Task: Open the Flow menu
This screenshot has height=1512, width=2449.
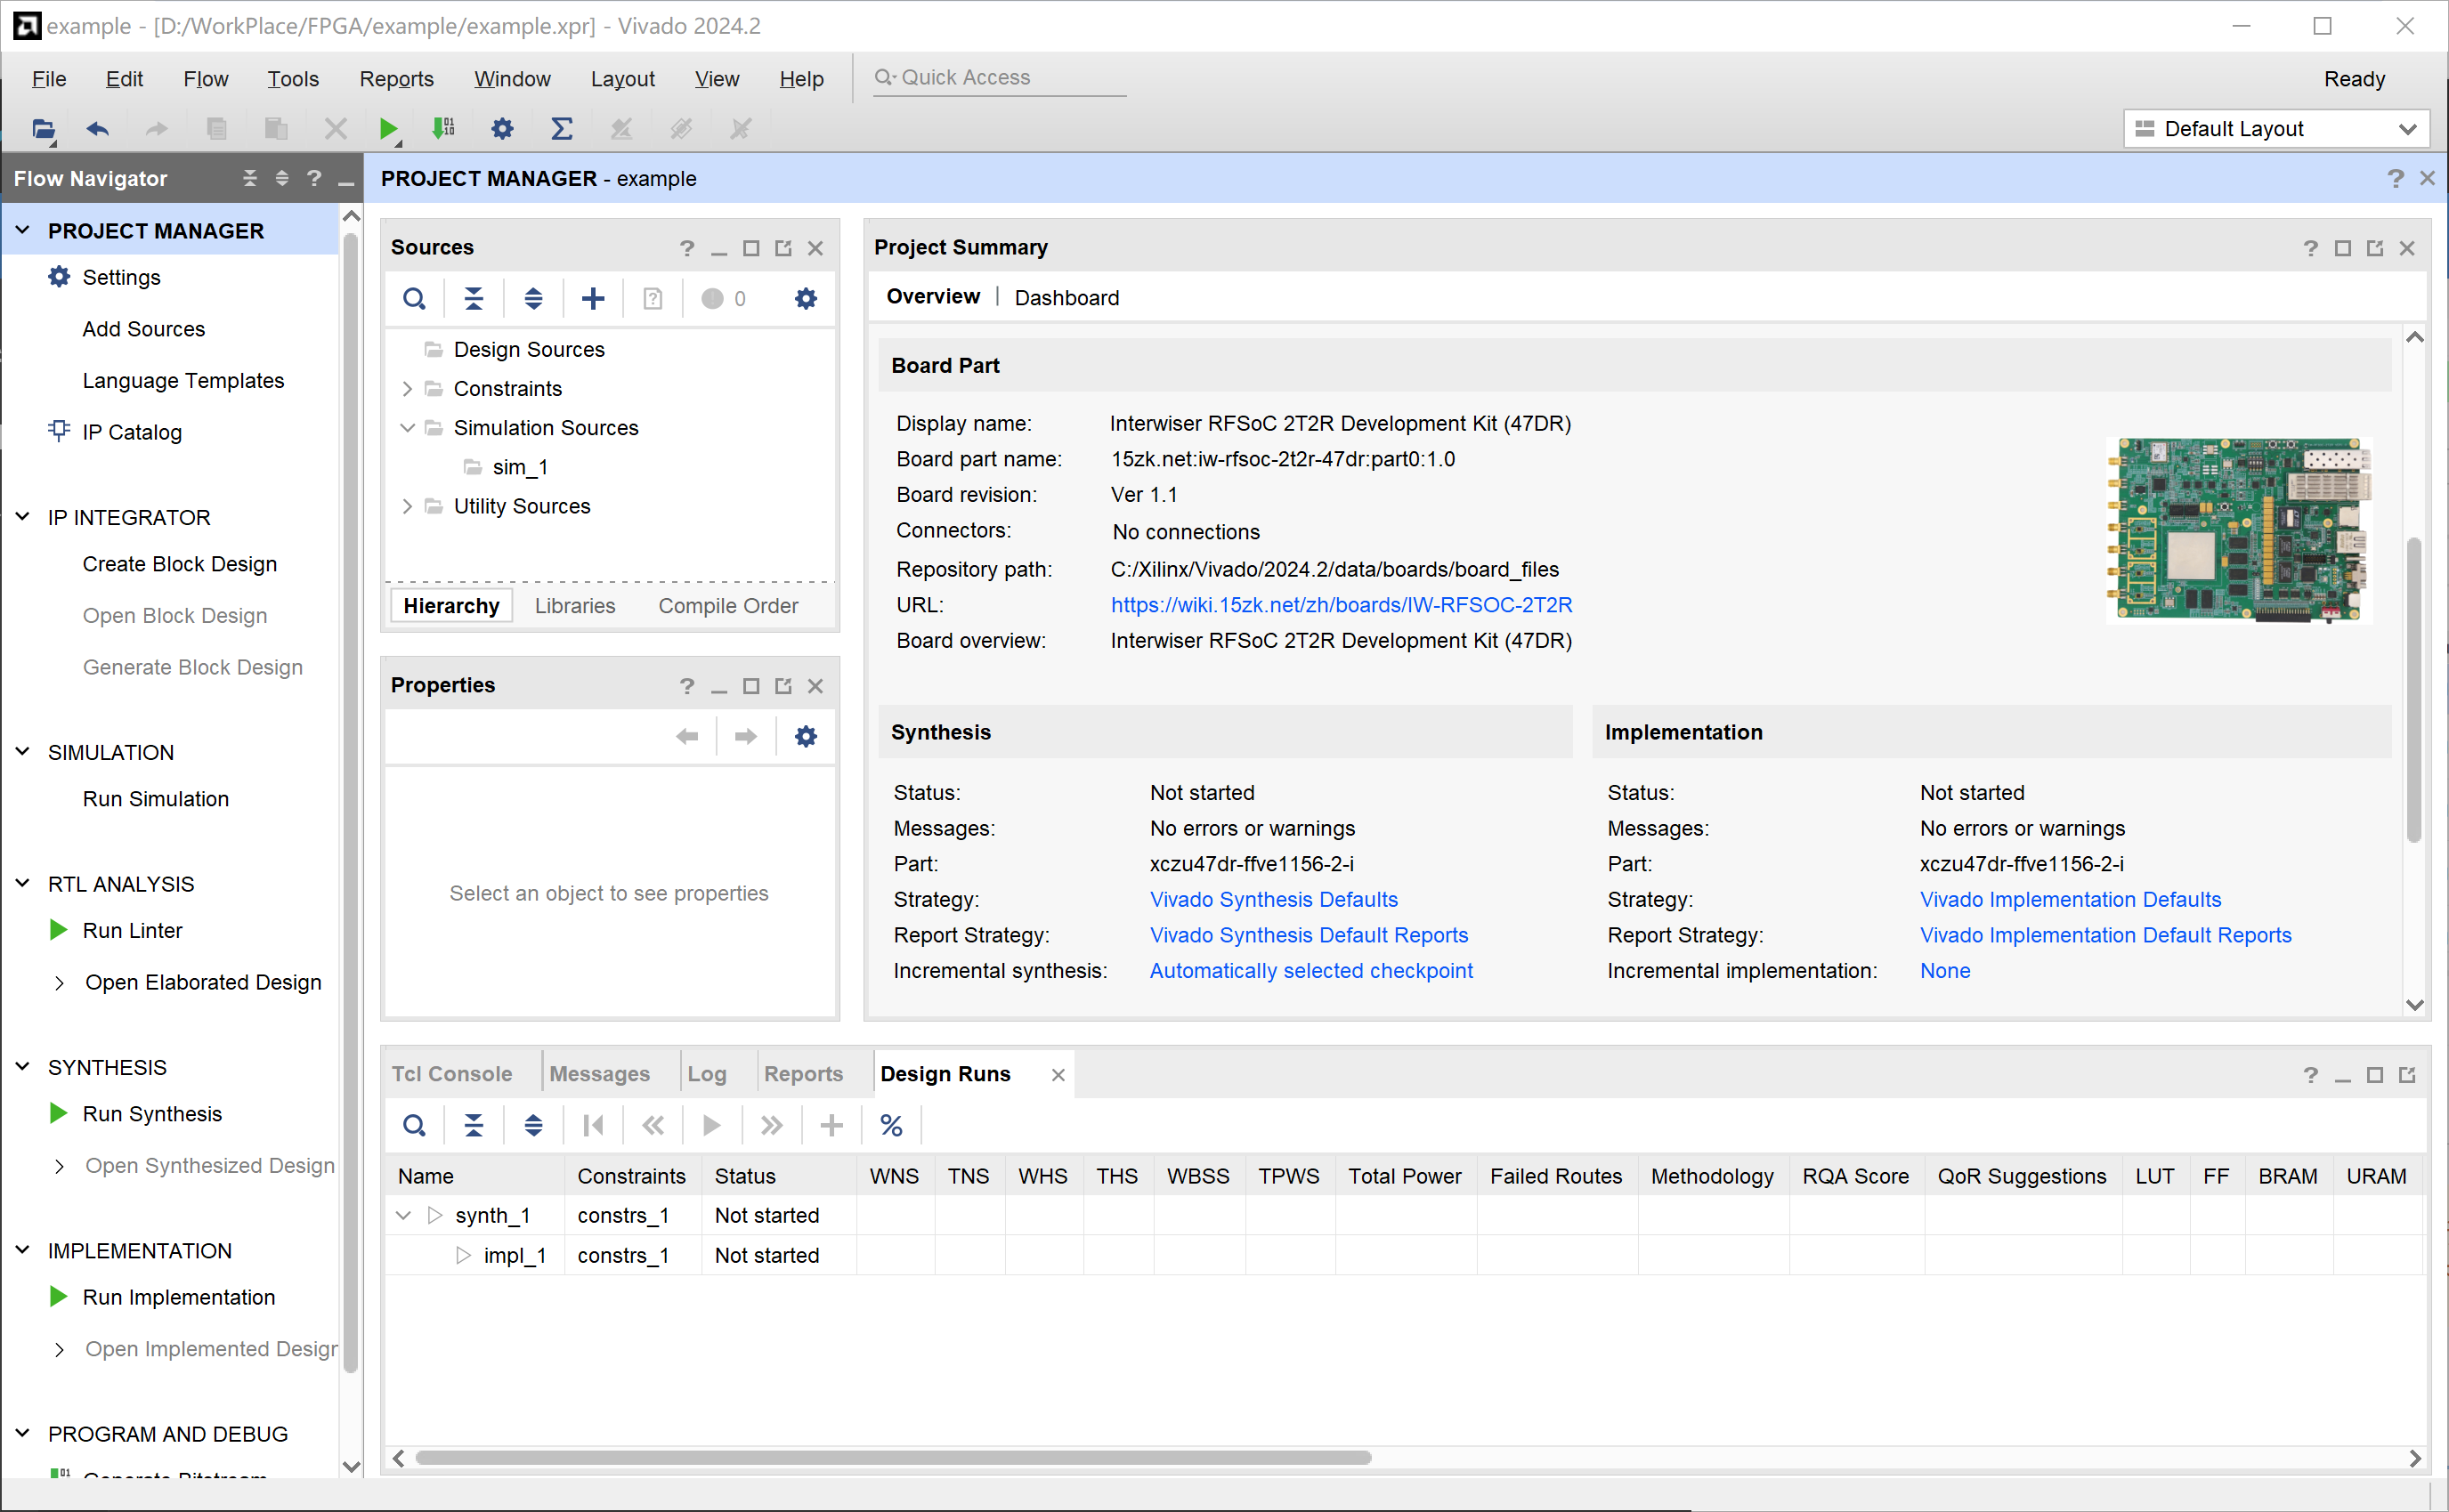Action: pyautogui.click(x=205, y=79)
